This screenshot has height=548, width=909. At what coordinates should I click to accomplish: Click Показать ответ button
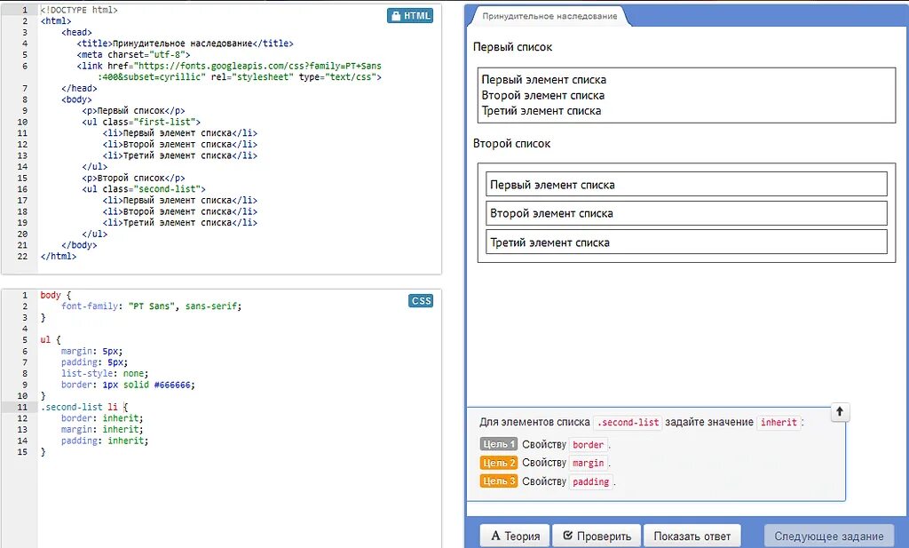point(692,536)
